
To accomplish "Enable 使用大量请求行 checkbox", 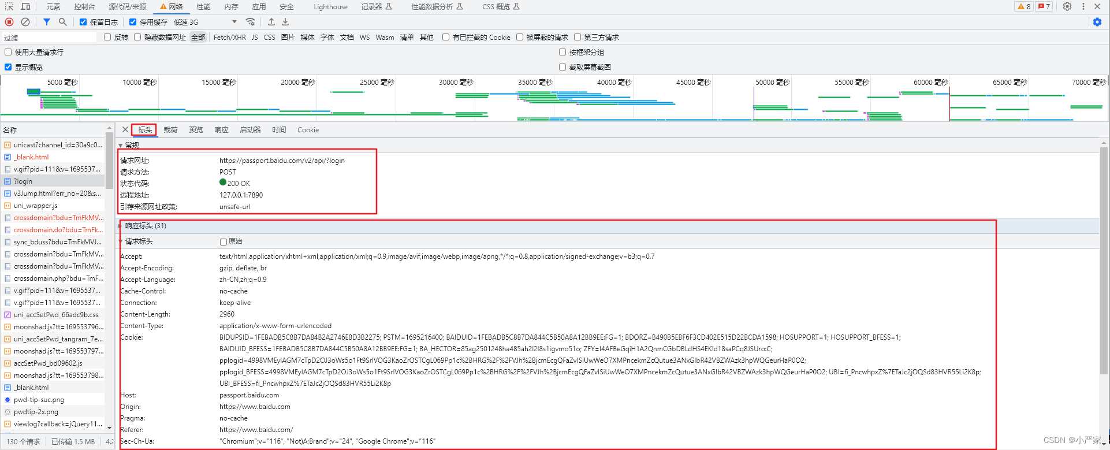I will click(8, 52).
